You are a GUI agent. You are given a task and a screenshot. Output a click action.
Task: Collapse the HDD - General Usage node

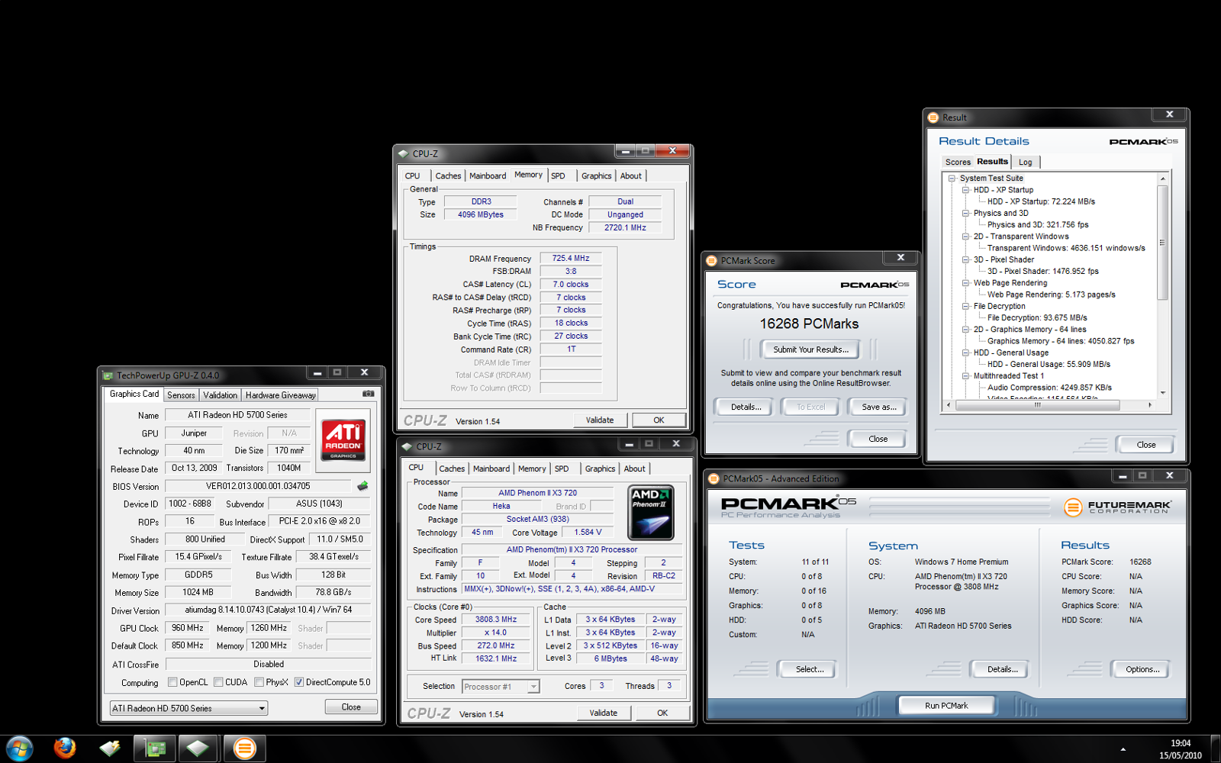(965, 353)
